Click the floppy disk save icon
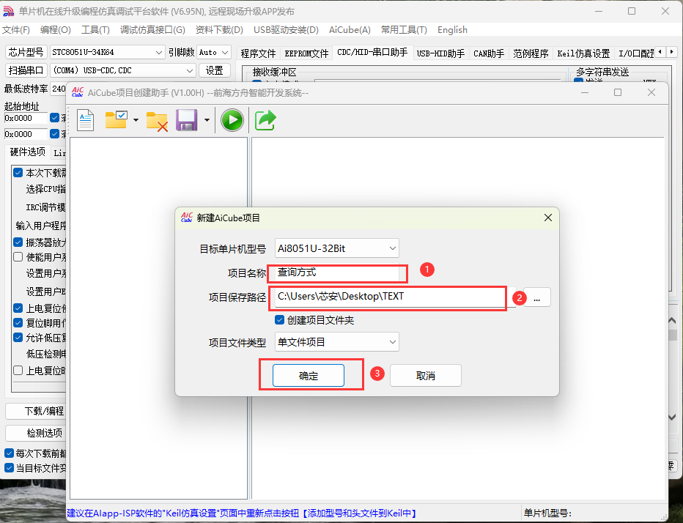 coord(187,120)
